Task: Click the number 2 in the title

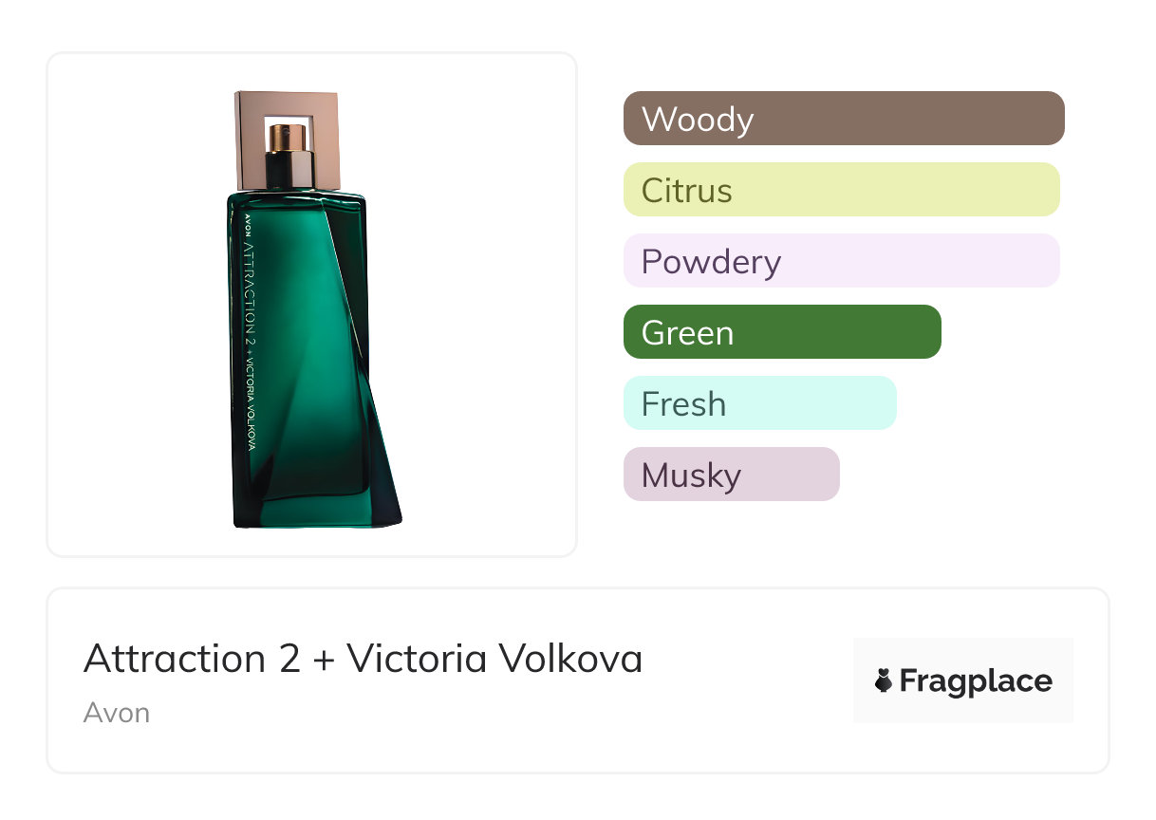Action: (289, 659)
